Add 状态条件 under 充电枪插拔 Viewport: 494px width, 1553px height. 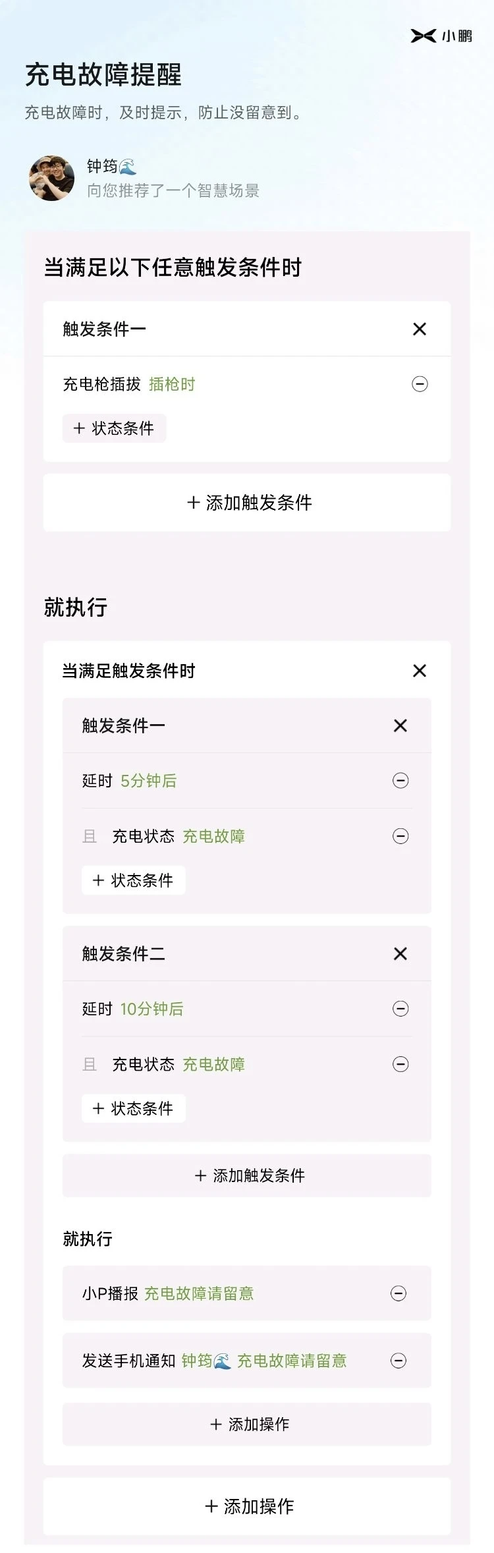point(114,428)
